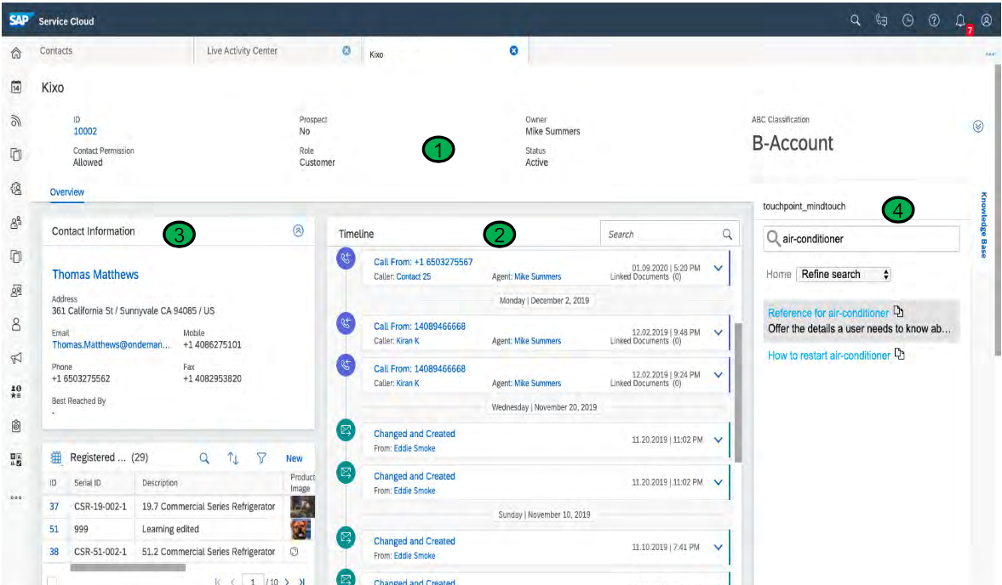Open the Refine search dropdown
Viewport: 1002px width, 585px height.
coord(844,275)
